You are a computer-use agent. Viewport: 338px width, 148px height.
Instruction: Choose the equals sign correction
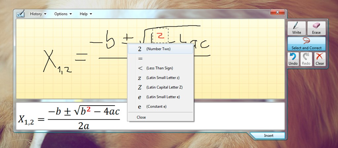pos(160,59)
